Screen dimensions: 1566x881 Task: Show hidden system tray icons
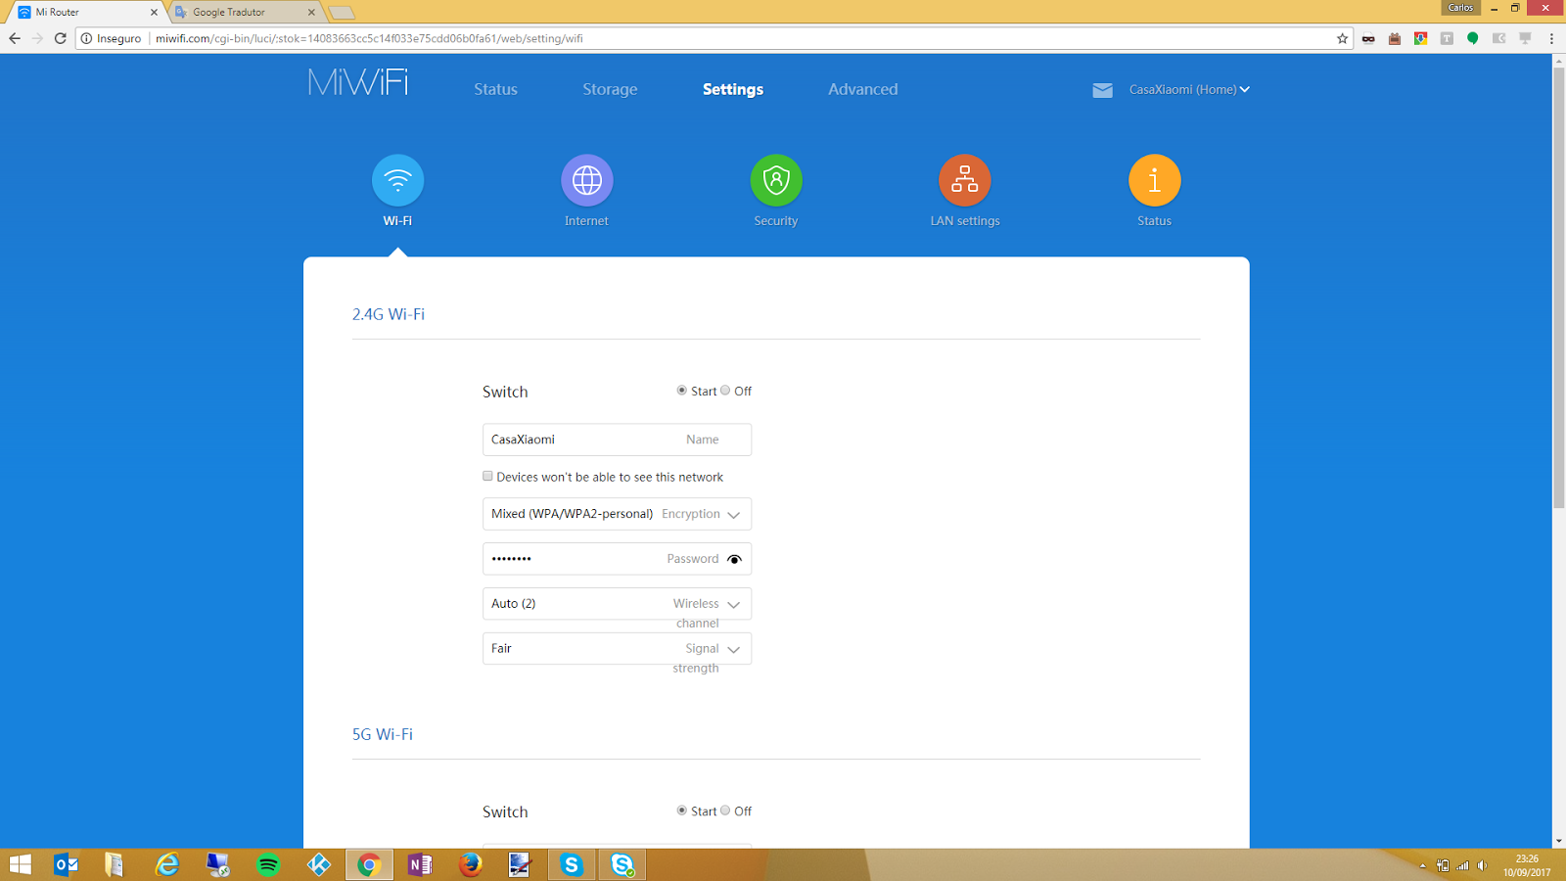(x=1422, y=865)
